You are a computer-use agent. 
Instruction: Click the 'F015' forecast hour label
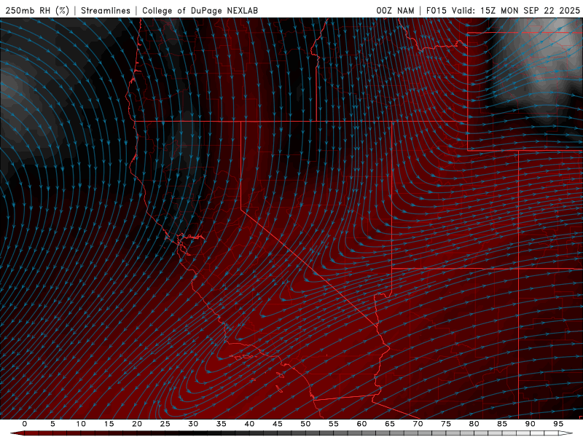pyautogui.click(x=436, y=10)
